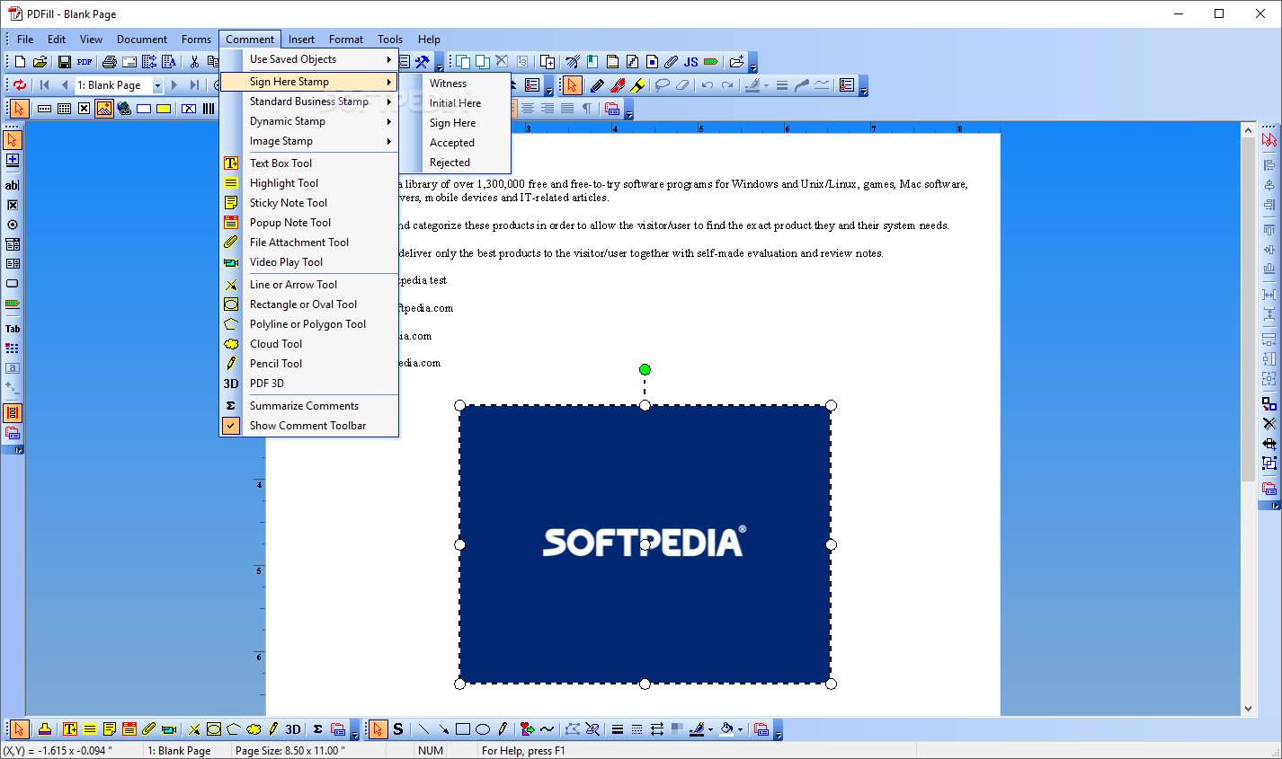Image resolution: width=1282 pixels, height=759 pixels.
Task: Open a file with the folder icon
Action: coord(40,62)
